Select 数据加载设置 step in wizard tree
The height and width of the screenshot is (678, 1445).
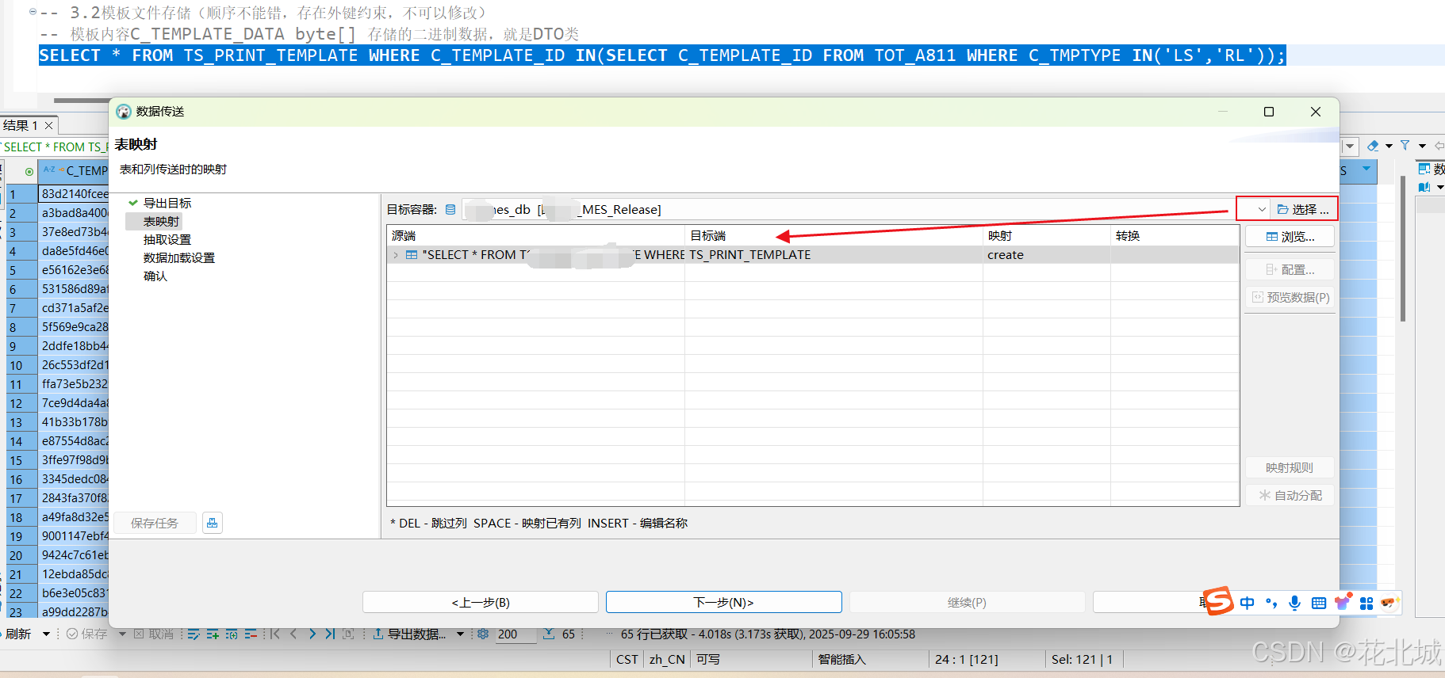pos(179,257)
